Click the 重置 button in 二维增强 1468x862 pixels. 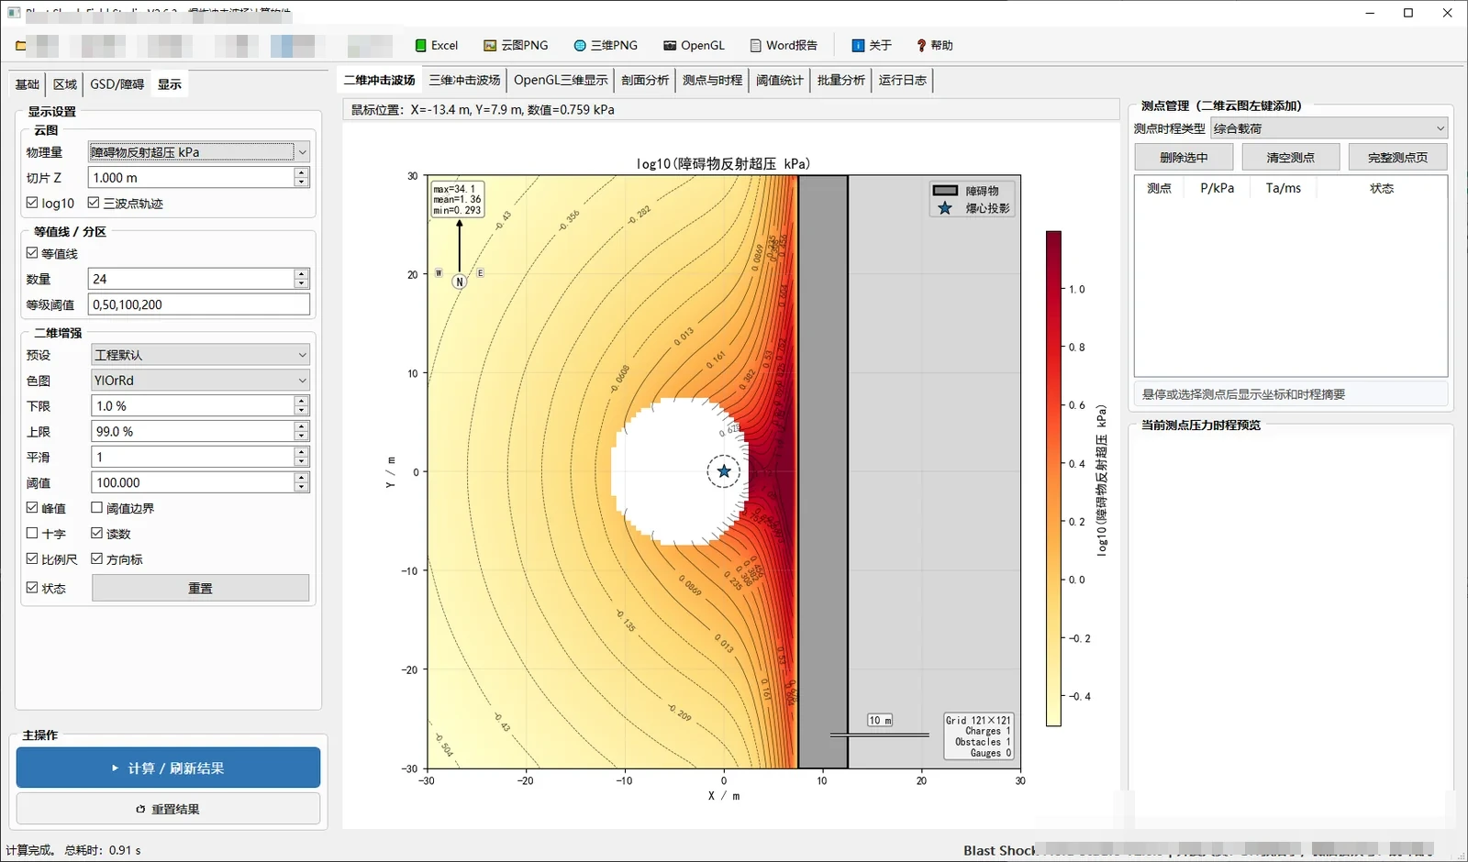tap(200, 588)
